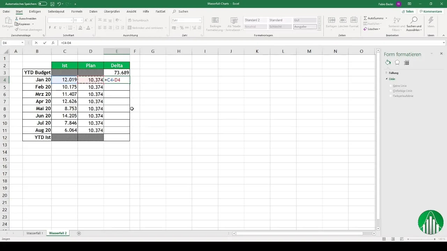Click the percent style icon
The image size is (447, 251).
coord(182,28)
